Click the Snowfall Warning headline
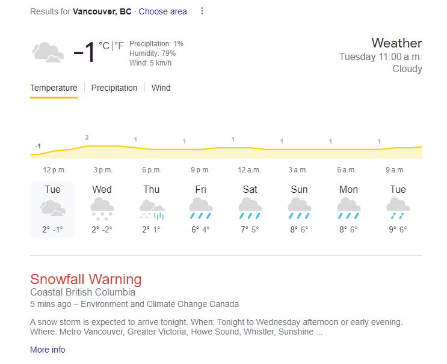 coord(86,279)
